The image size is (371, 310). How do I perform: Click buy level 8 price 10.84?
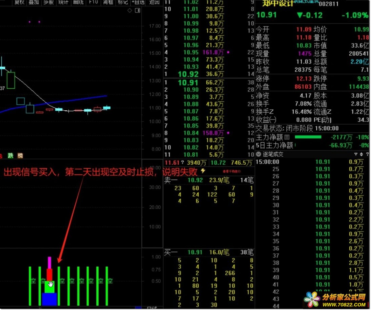(191, 133)
